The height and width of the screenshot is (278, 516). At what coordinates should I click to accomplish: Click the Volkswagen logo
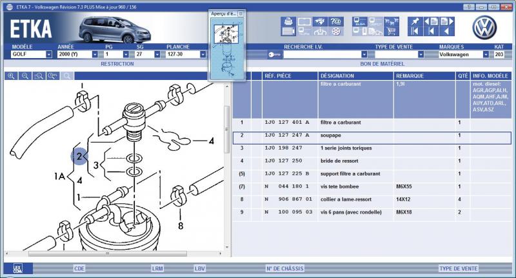click(484, 28)
